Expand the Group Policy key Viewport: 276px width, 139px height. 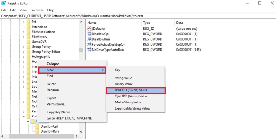pos(24,47)
